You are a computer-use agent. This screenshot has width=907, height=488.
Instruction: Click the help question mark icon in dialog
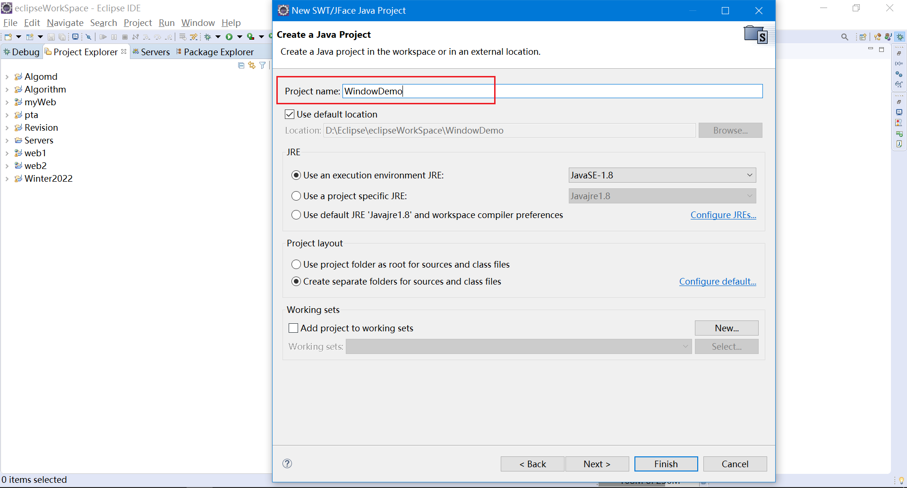tap(287, 463)
